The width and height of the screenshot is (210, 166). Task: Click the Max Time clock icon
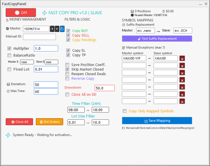[8, 91]
